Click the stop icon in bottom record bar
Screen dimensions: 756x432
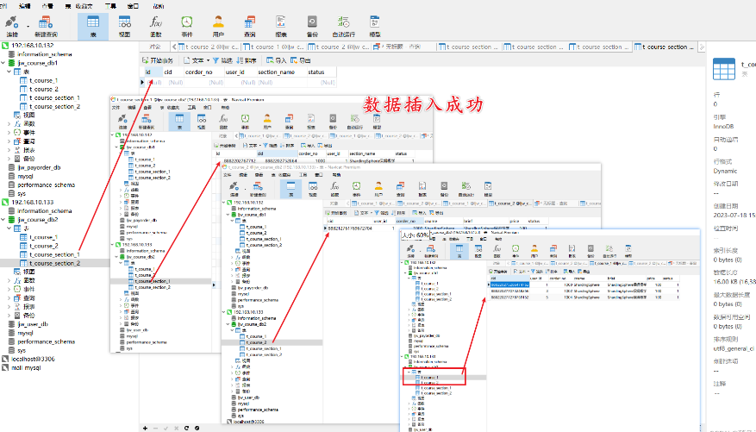click(197, 428)
